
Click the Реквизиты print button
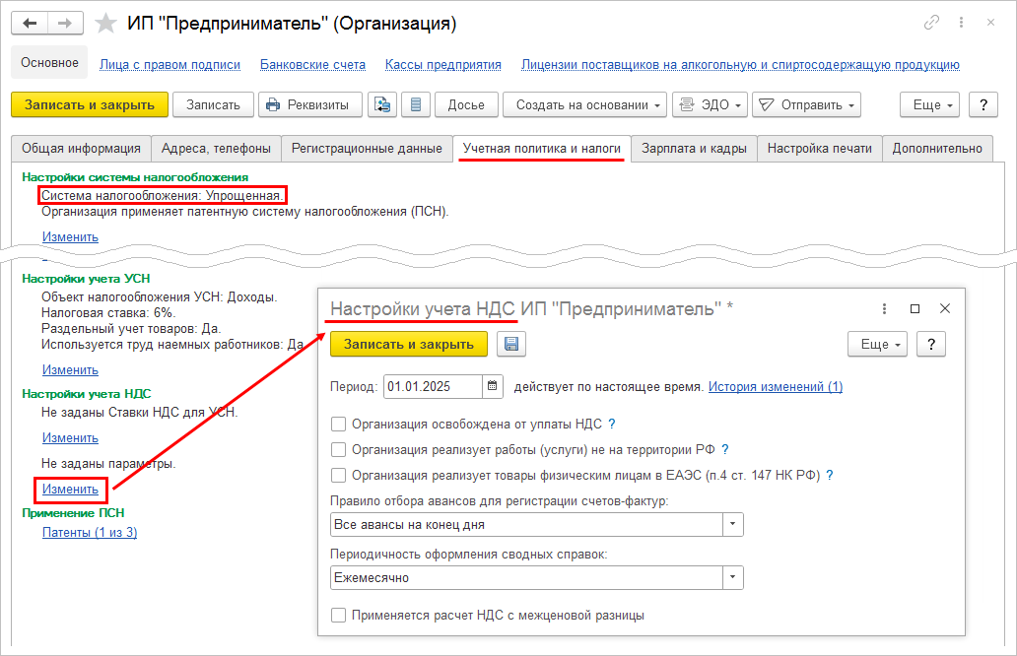tap(310, 105)
